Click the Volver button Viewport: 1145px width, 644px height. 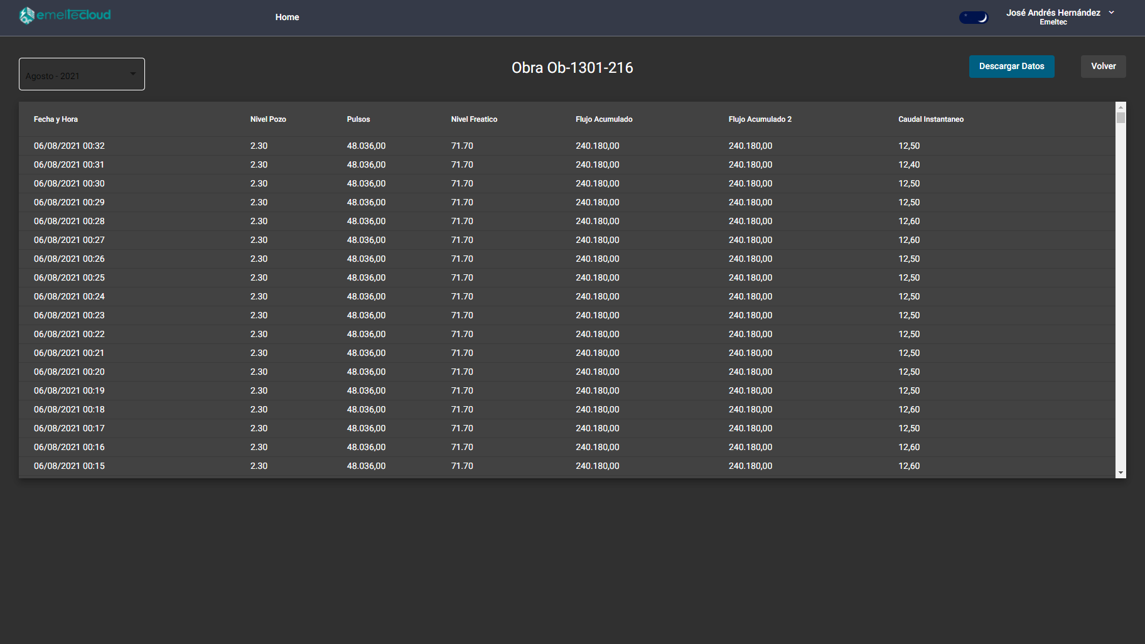[x=1103, y=67]
